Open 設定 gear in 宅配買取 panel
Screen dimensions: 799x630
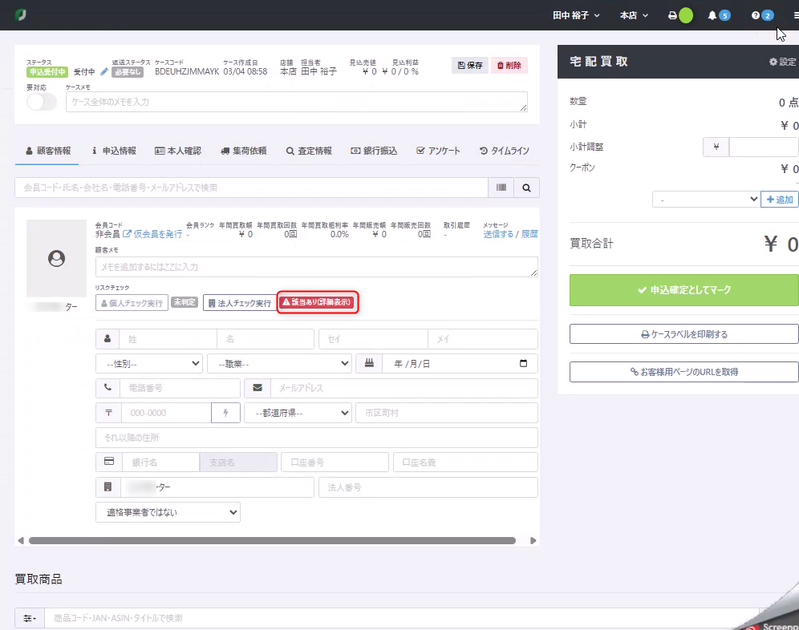(x=783, y=62)
